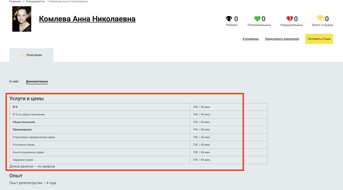Switch to the Описание tab
343x190 pixels.
[x=31, y=55]
